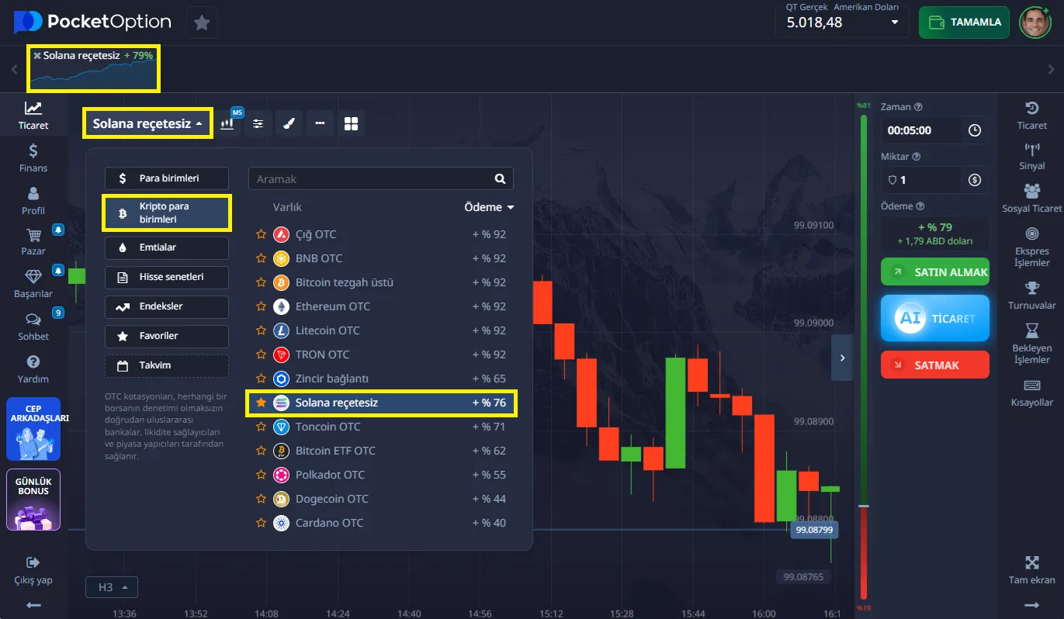1064x619 pixels.
Task: Open the indicators settings sliders icon
Action: point(258,123)
